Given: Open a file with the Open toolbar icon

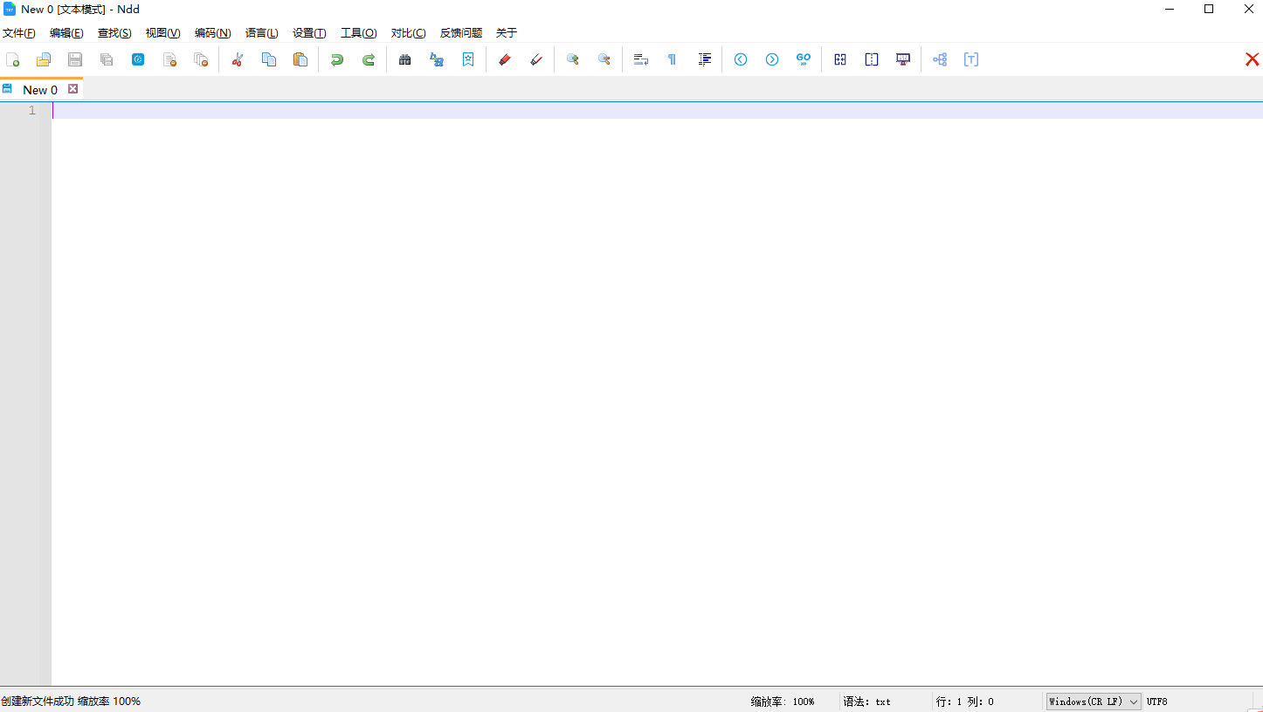Looking at the screenshot, I should (x=44, y=59).
